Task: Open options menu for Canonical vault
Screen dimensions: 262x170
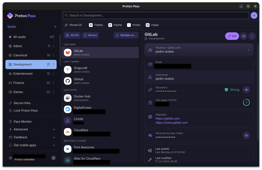Action: [x=53, y=55]
